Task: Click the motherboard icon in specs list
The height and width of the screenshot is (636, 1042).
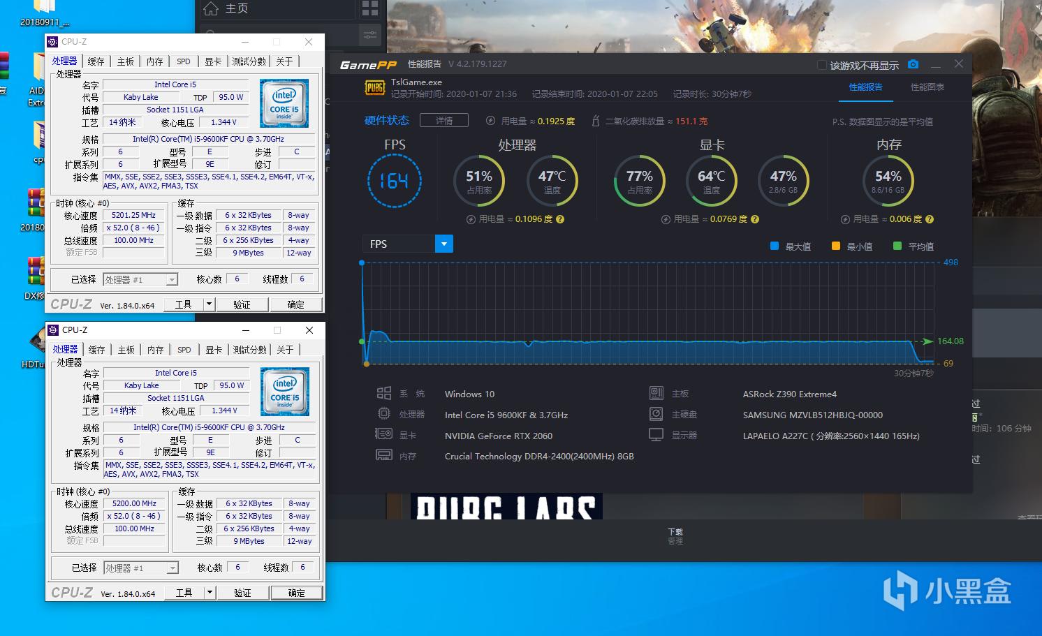Action: 656,393
